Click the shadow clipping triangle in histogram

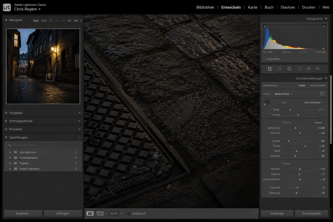(265, 26)
